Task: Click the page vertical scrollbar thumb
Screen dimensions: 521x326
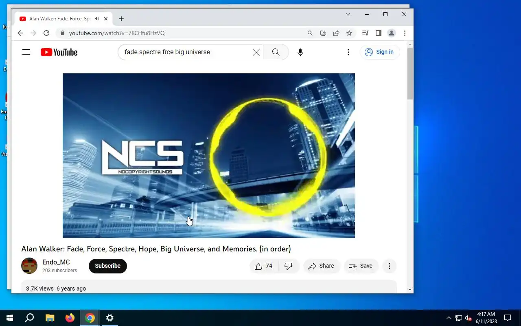Action: (x=410, y=73)
